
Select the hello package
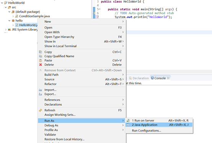19,21
